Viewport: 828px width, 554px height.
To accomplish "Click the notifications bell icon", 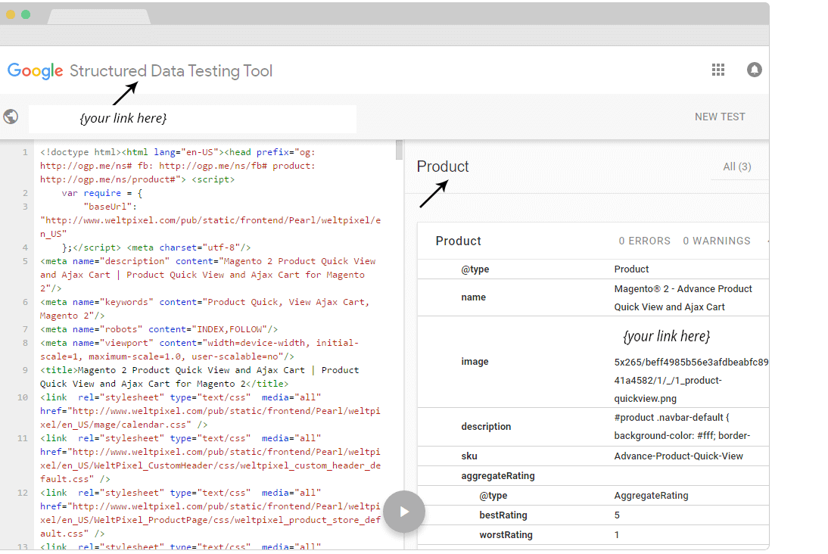I will (x=754, y=70).
